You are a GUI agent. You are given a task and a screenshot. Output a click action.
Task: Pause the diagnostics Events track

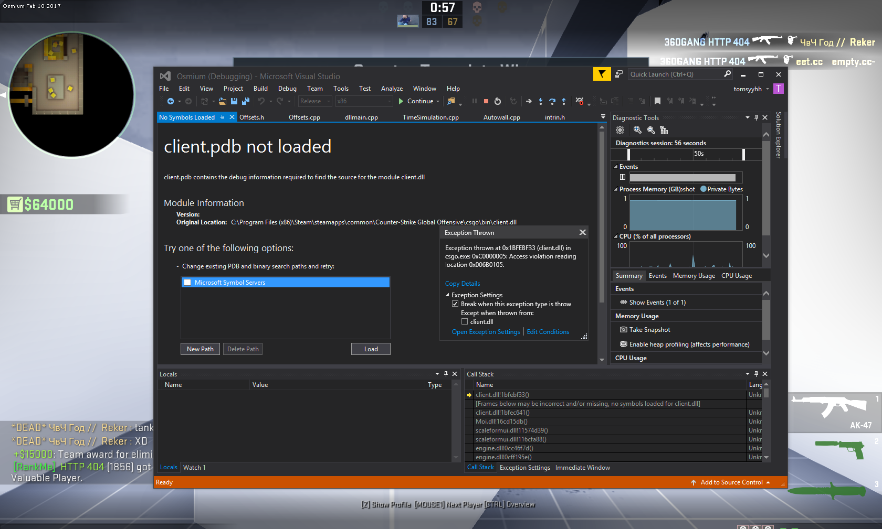(x=623, y=177)
